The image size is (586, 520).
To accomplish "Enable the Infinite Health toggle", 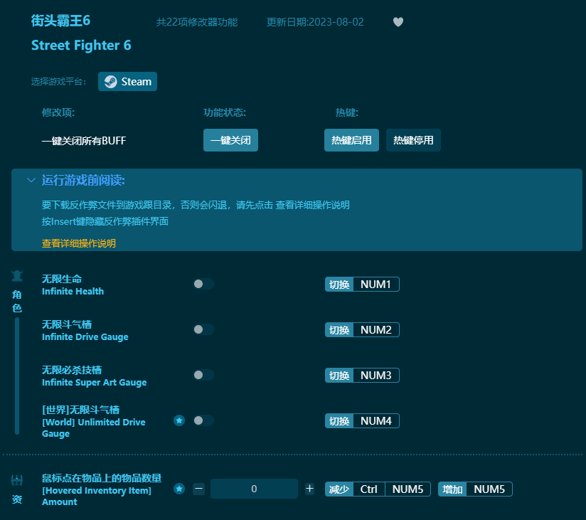I will point(203,283).
